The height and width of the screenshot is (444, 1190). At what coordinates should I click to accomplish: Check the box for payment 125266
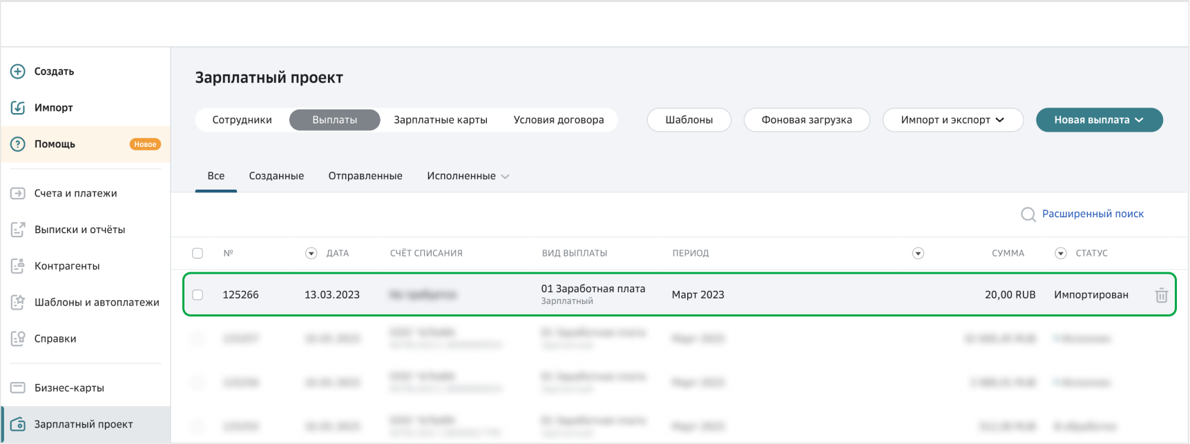198,295
